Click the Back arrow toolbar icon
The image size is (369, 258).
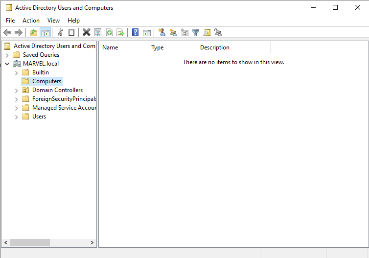point(7,33)
